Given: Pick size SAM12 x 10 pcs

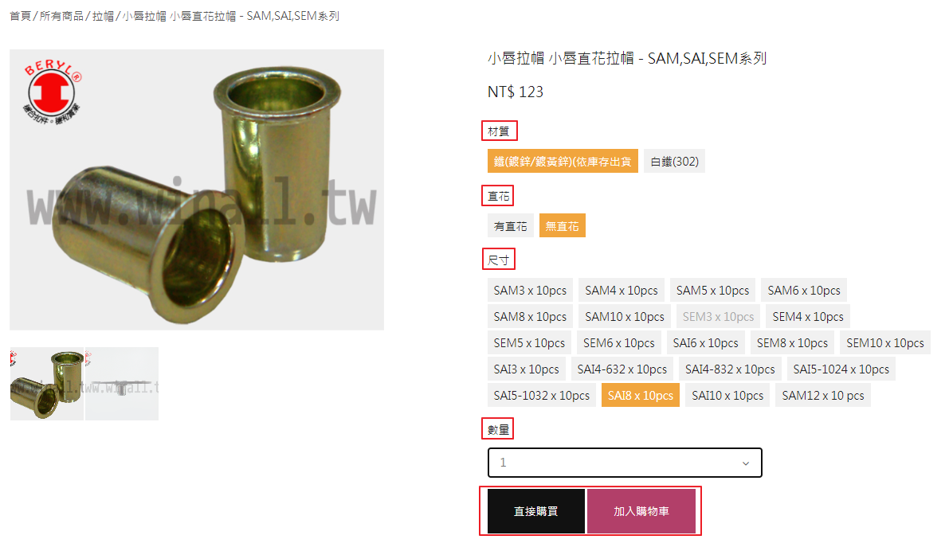Looking at the screenshot, I should pos(823,396).
